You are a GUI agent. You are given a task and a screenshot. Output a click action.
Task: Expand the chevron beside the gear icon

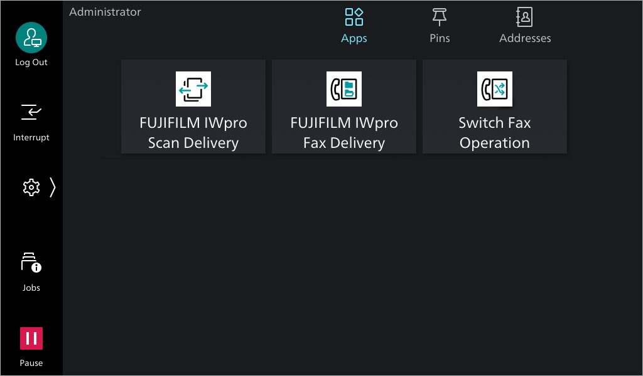click(53, 187)
